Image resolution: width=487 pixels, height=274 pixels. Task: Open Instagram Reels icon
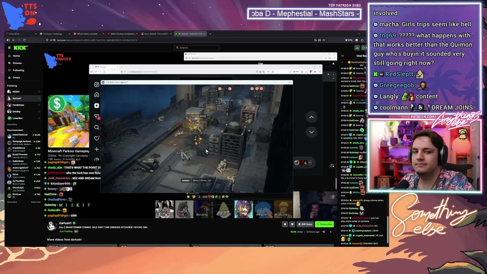pyautogui.click(x=97, y=105)
